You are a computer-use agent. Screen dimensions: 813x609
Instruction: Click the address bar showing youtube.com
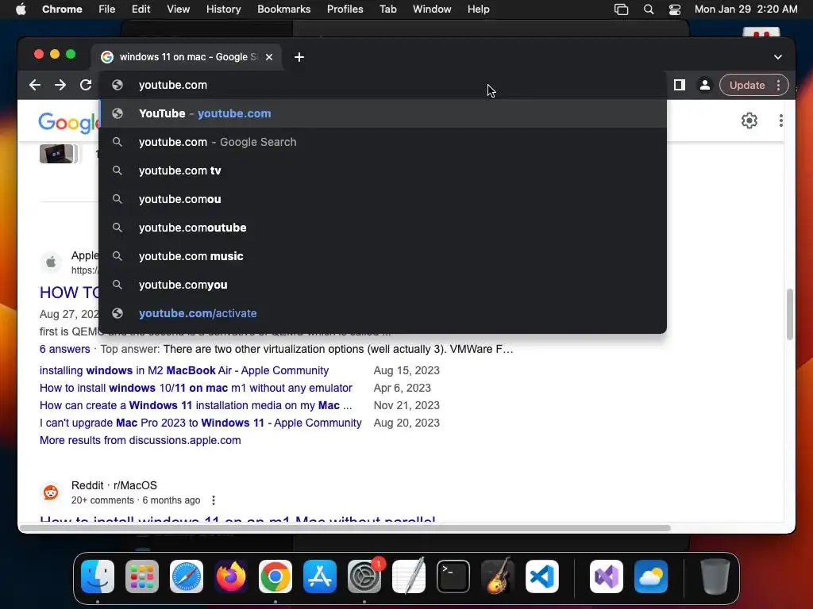(383, 85)
